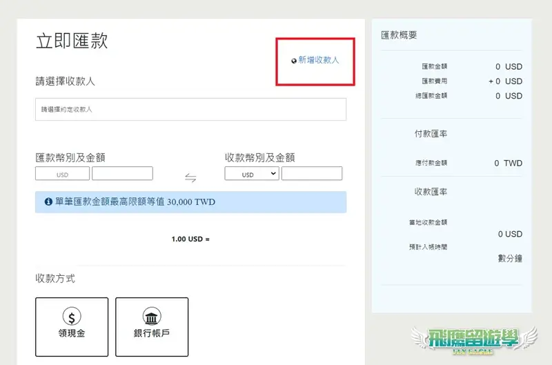
Task: Click the 數分鐘 estimated arrival time
Action: (x=510, y=258)
